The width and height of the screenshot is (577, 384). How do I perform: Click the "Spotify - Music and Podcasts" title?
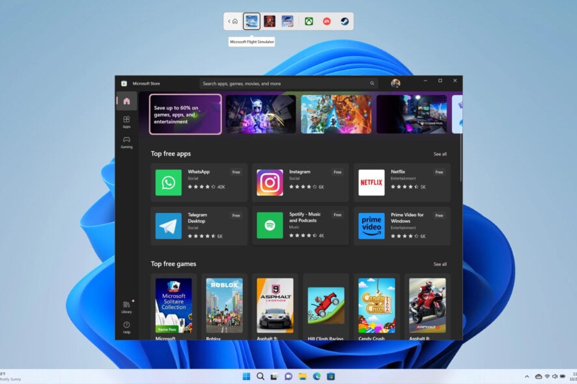[x=305, y=217]
